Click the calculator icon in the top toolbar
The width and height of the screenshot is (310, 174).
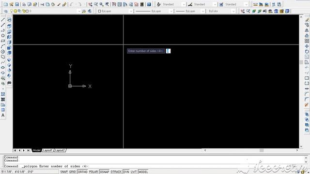click(142, 4)
